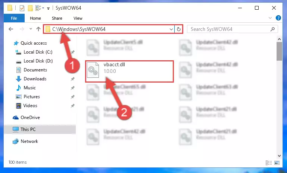Open Documents in the sidebar
The height and width of the screenshot is (173, 287).
[35, 70]
